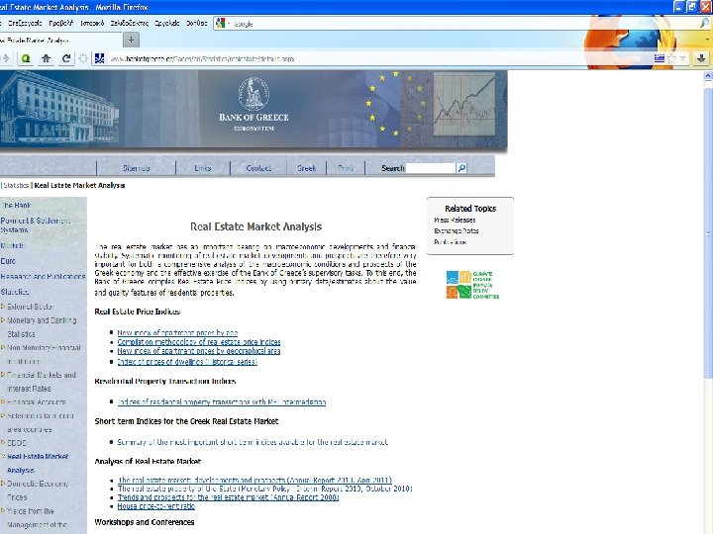This screenshot has width=713, height=534.
Task: Expand the Non Monetary Financial Institutions arrow
Action: [3, 348]
